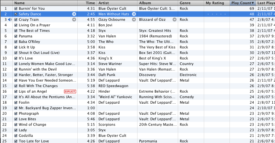Sort by the Time column header
Screen dimensions: 275x143
tap(87, 3)
